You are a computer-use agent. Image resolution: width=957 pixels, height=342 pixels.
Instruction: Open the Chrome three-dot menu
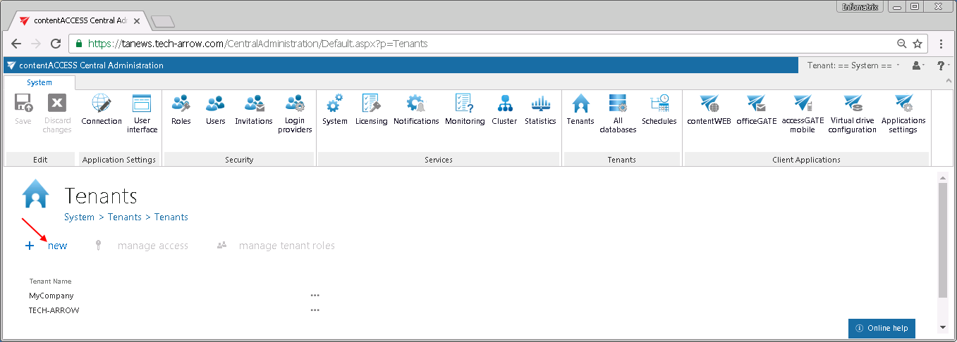[941, 44]
